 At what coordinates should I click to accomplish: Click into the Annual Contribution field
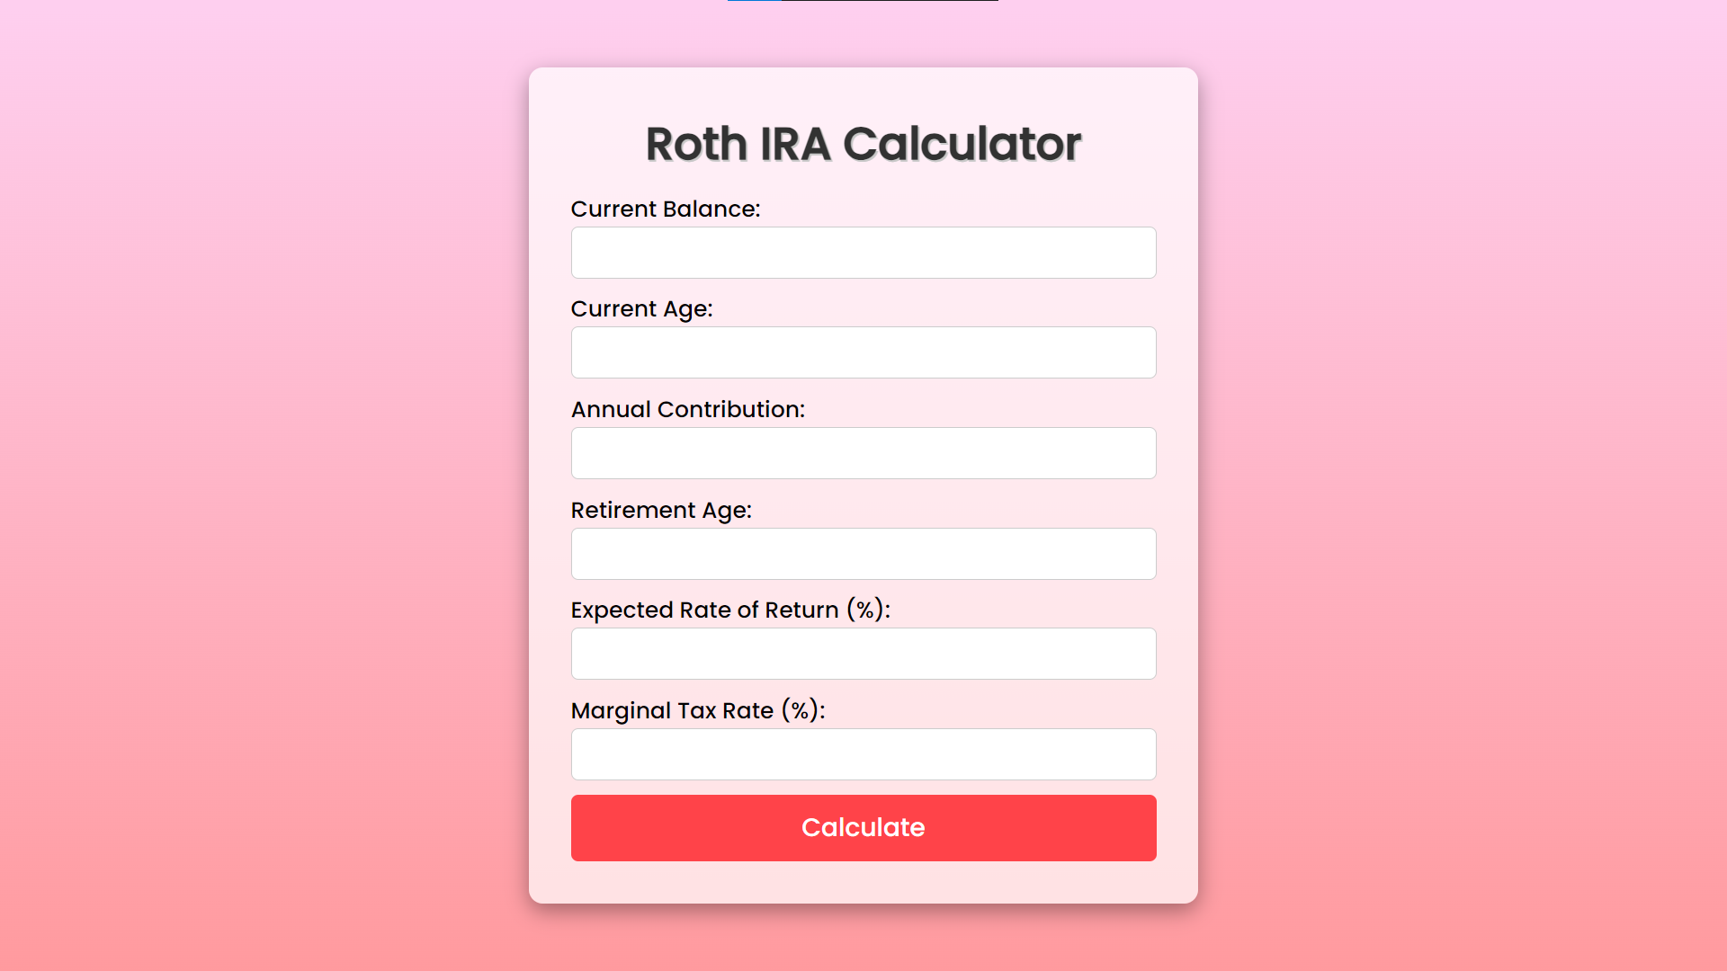click(x=863, y=453)
